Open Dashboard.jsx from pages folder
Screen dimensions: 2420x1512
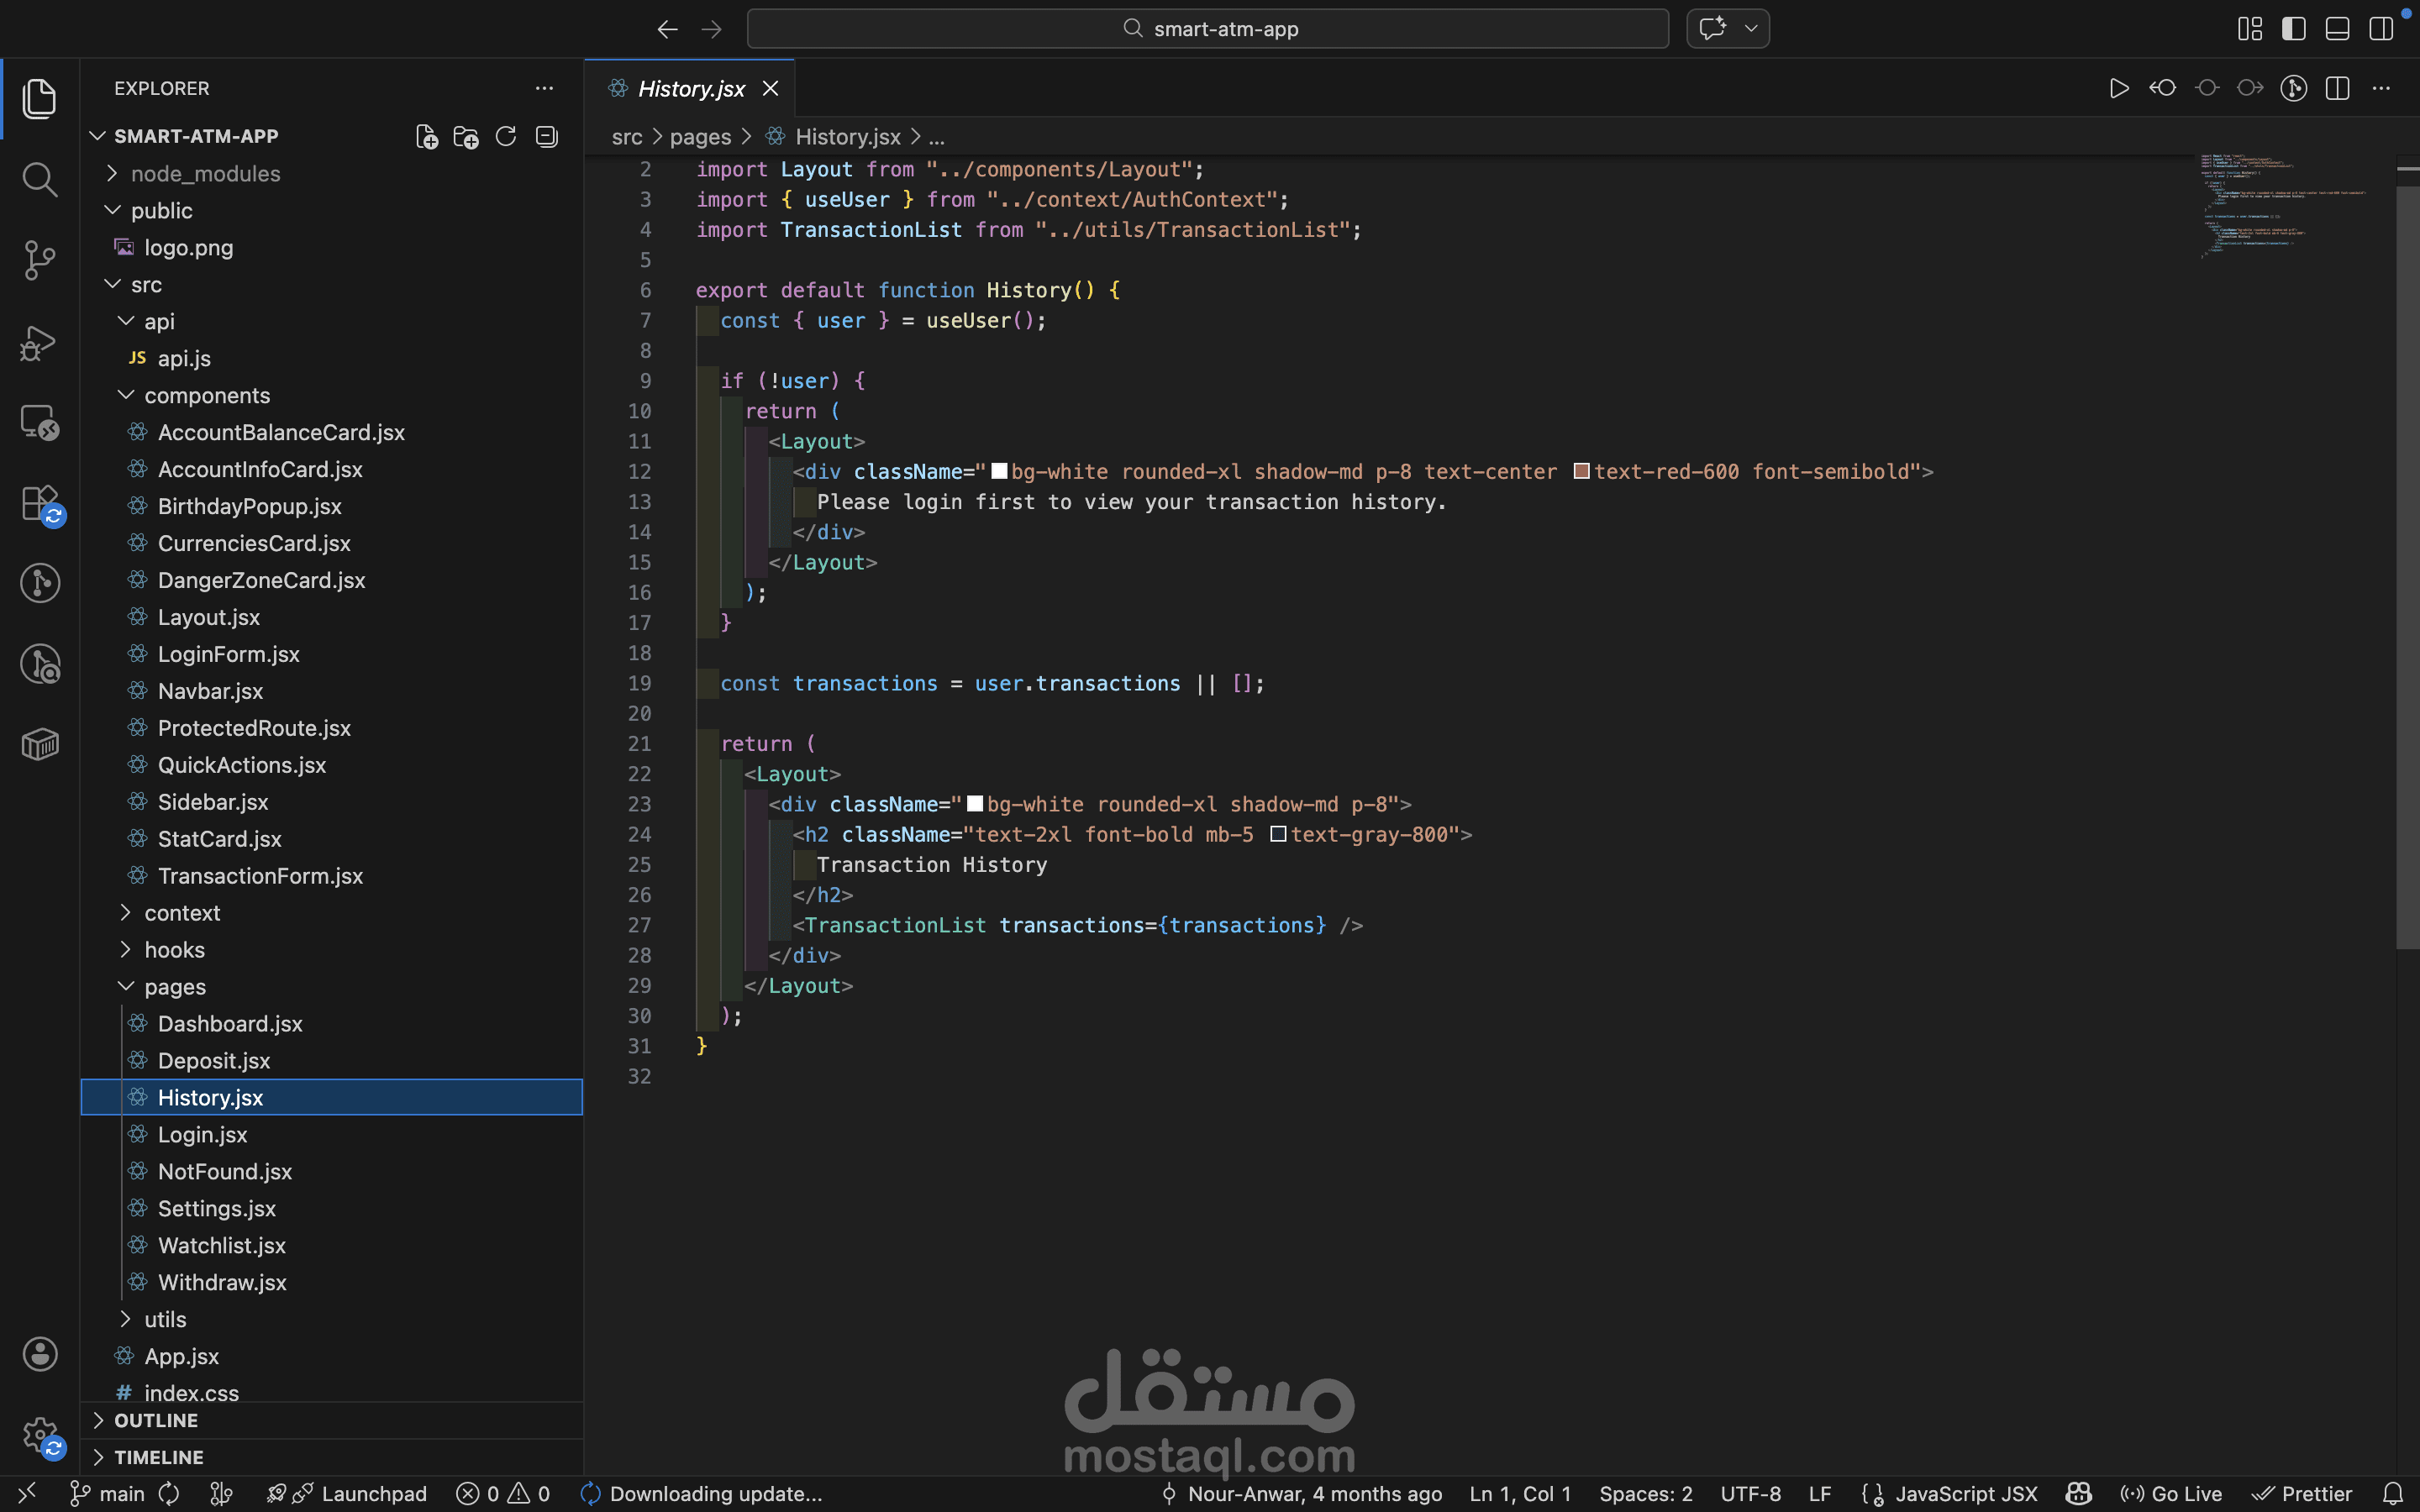click(x=229, y=1024)
